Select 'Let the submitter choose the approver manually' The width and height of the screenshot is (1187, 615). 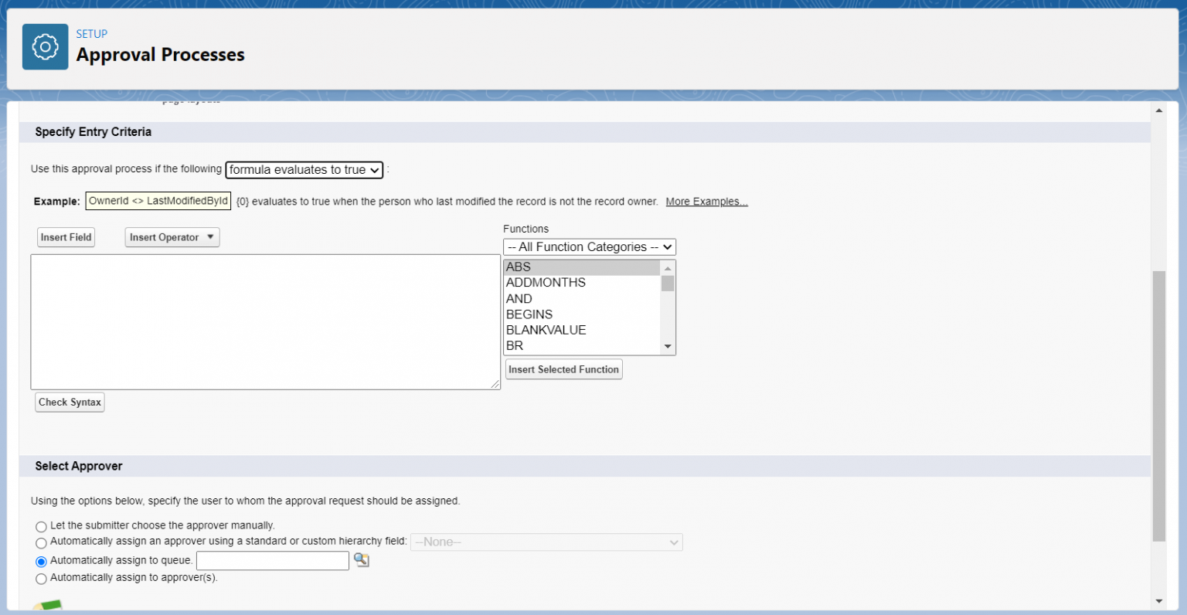(x=41, y=527)
